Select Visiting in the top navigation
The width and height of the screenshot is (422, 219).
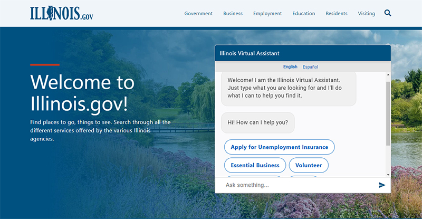tap(367, 14)
